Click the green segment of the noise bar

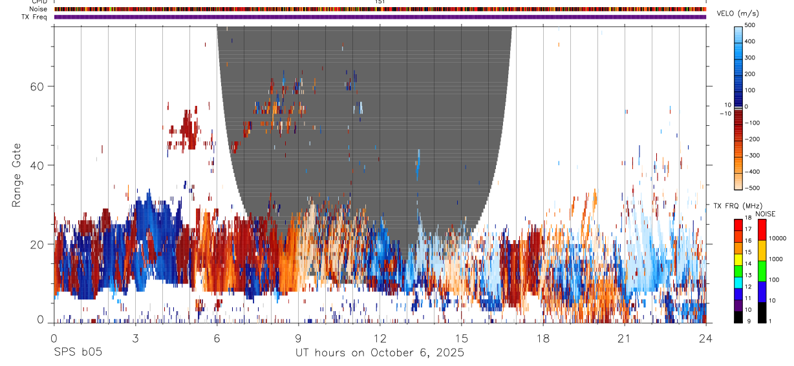point(762,271)
